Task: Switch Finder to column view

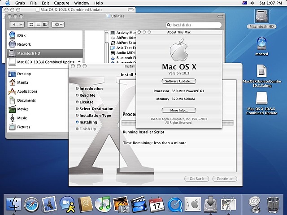Action: (x=45, y=24)
